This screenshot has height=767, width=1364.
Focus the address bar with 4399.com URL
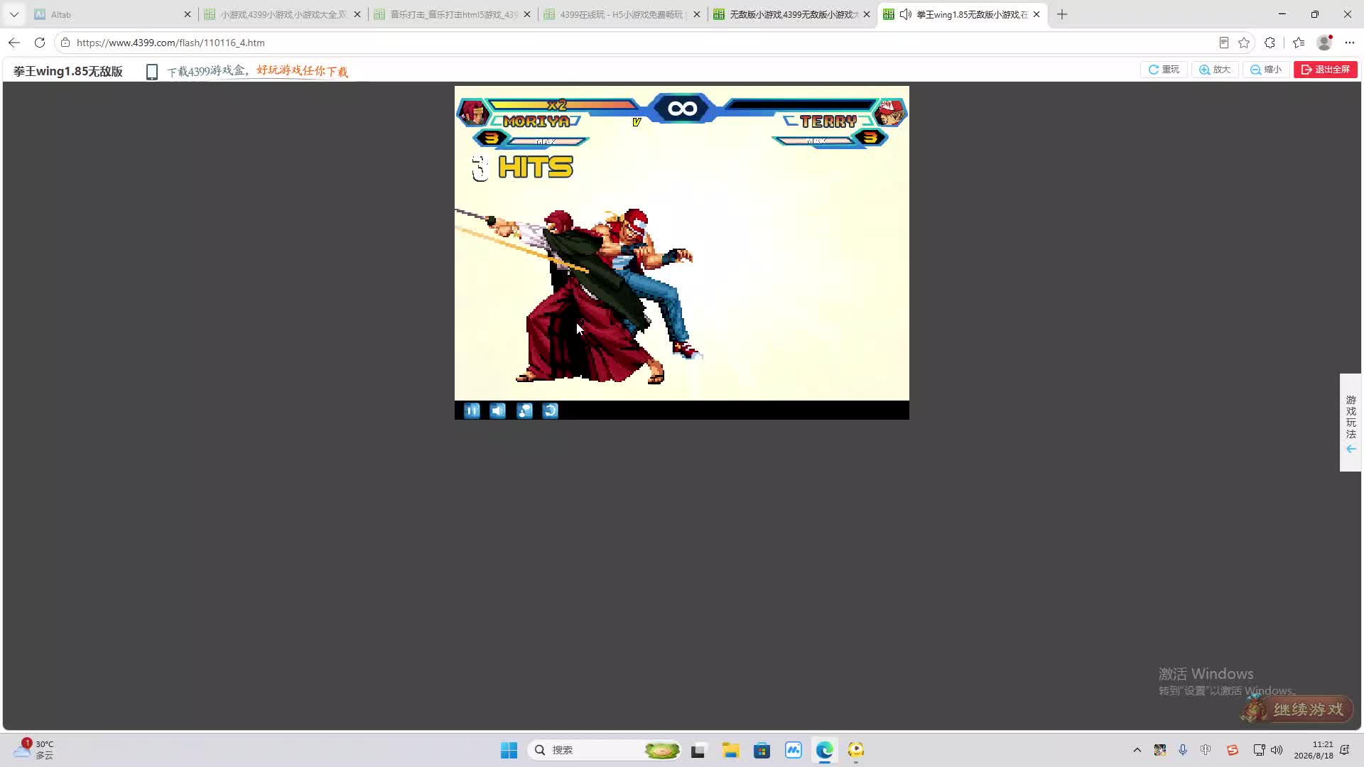(639, 43)
